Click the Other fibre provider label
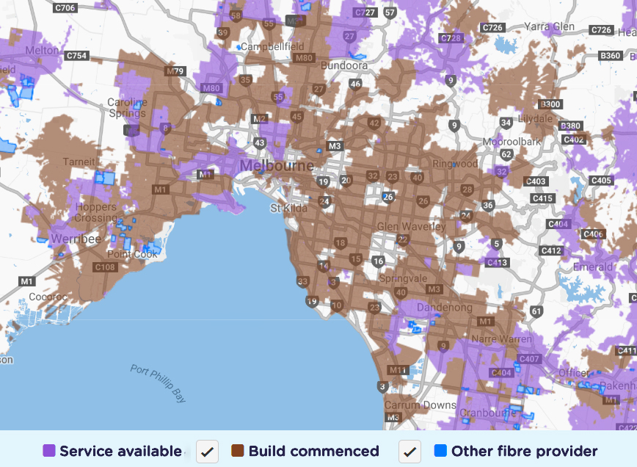 coord(525,451)
